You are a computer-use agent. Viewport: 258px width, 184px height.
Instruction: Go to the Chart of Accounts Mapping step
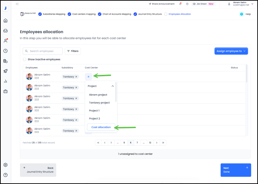(115, 14)
